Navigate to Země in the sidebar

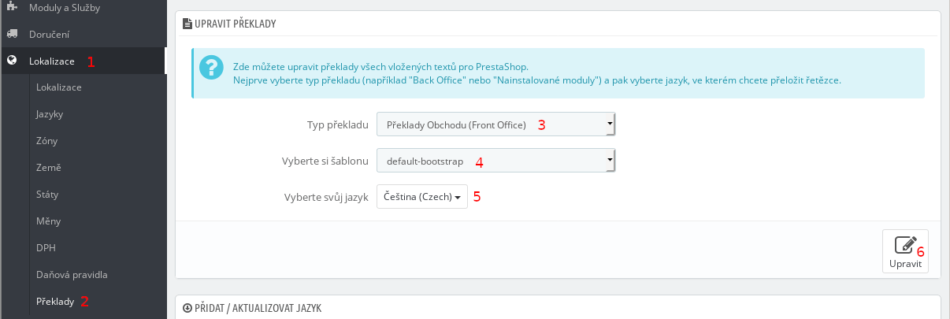(x=49, y=168)
